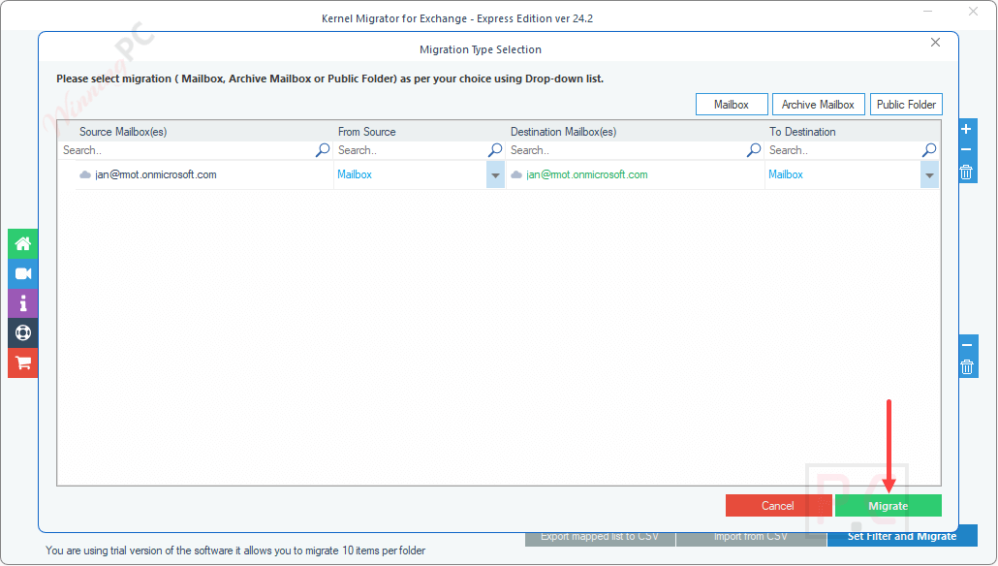The image size is (998, 566).
Task: Click the Mailbox button above the table
Action: click(732, 105)
